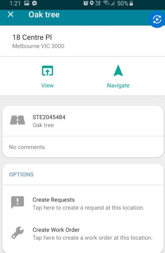Tap the Create Requests exclamation icon
The height and width of the screenshot is (253, 165).
pyautogui.click(x=17, y=202)
